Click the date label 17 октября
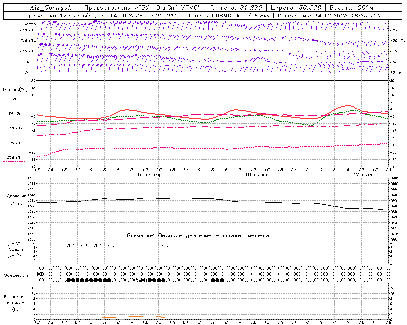Screen dimensions: 407x325 367,175
